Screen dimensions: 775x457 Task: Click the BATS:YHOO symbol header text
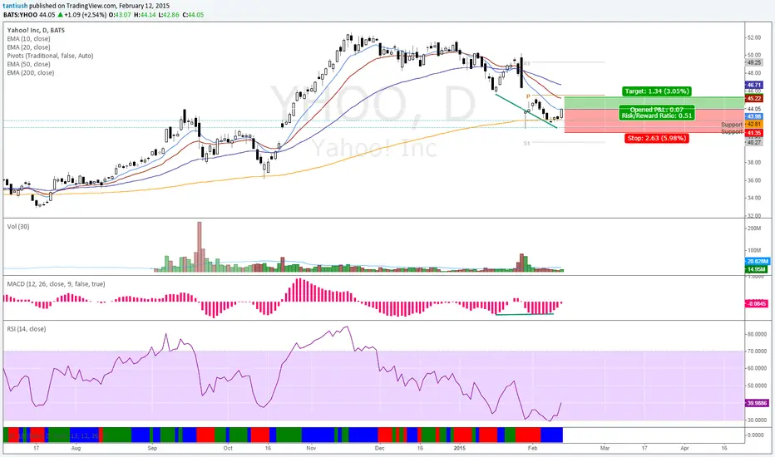20,15
